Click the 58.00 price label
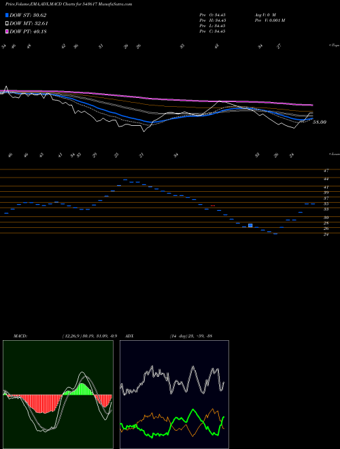 click(320, 122)
